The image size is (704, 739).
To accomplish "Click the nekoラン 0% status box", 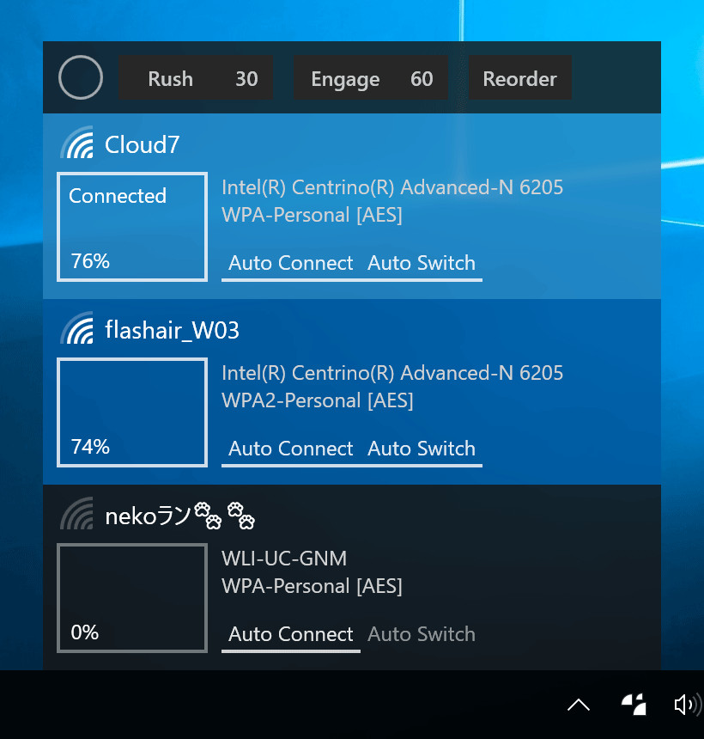I will click(132, 598).
